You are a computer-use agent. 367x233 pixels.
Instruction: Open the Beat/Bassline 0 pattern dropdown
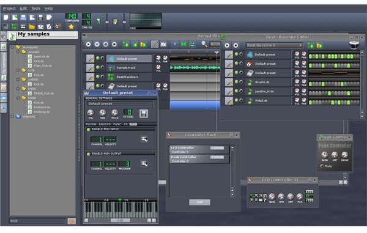[x=274, y=45]
